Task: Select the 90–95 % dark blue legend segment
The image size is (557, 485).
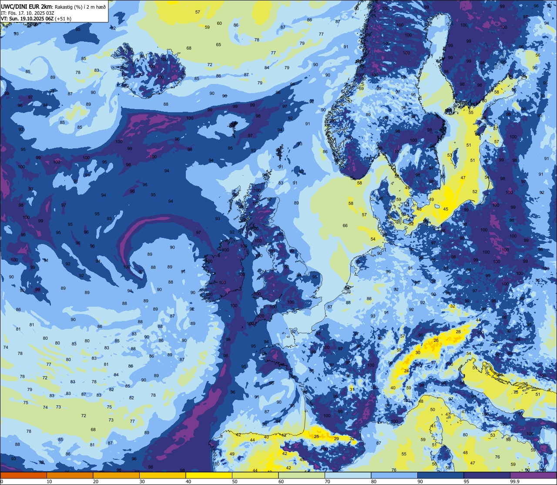Action: tap(441, 475)
